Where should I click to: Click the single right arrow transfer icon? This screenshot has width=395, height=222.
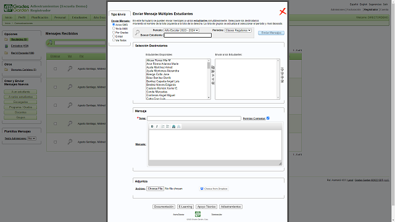coord(213,75)
